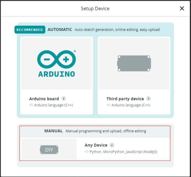Click 'Arduino language (C++)' under Third party device
Viewport: 191px width, 177px height.
click(x=131, y=105)
